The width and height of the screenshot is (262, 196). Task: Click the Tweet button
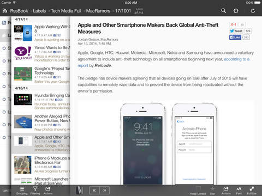(x=236, y=31)
